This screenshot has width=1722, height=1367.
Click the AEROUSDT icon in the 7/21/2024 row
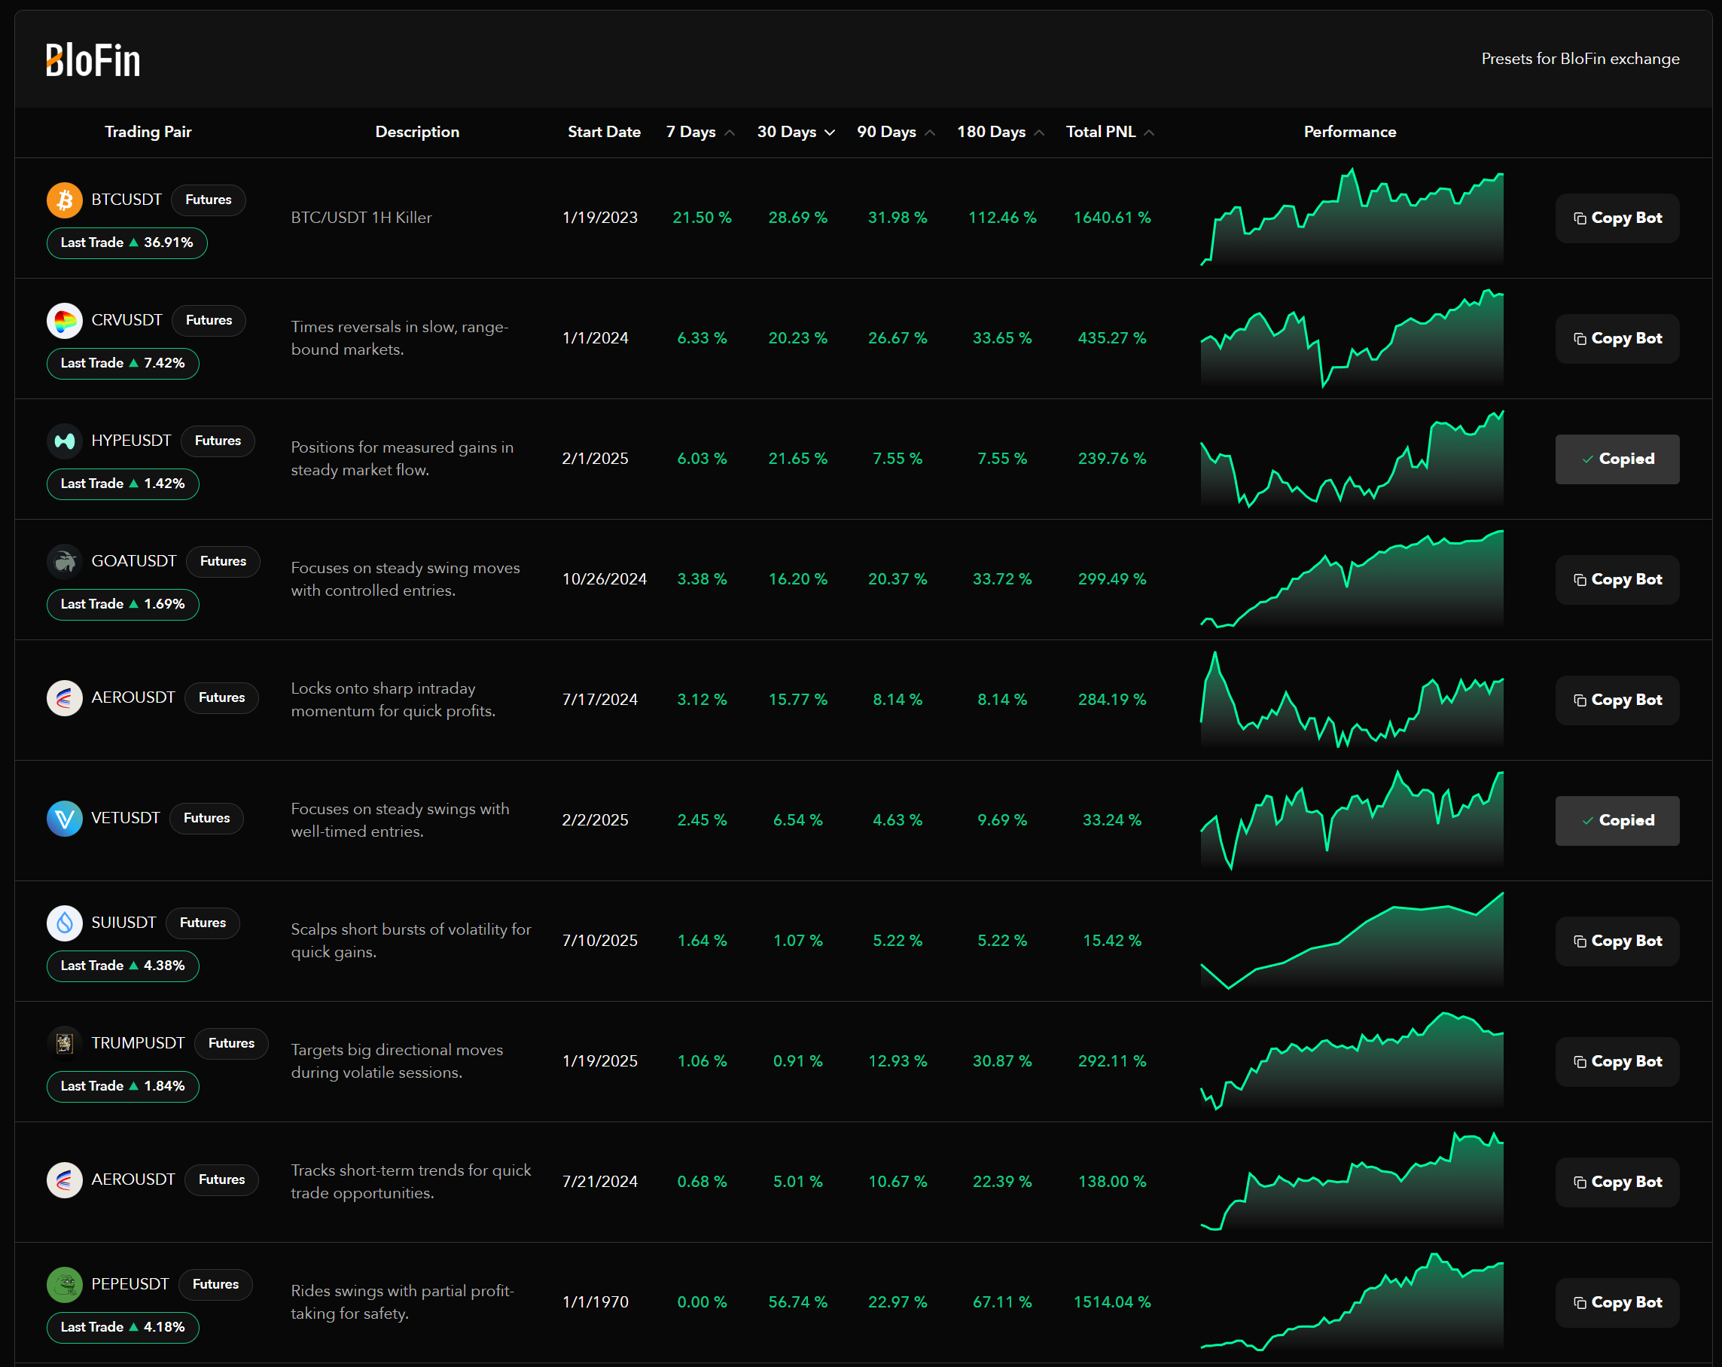(x=65, y=1181)
